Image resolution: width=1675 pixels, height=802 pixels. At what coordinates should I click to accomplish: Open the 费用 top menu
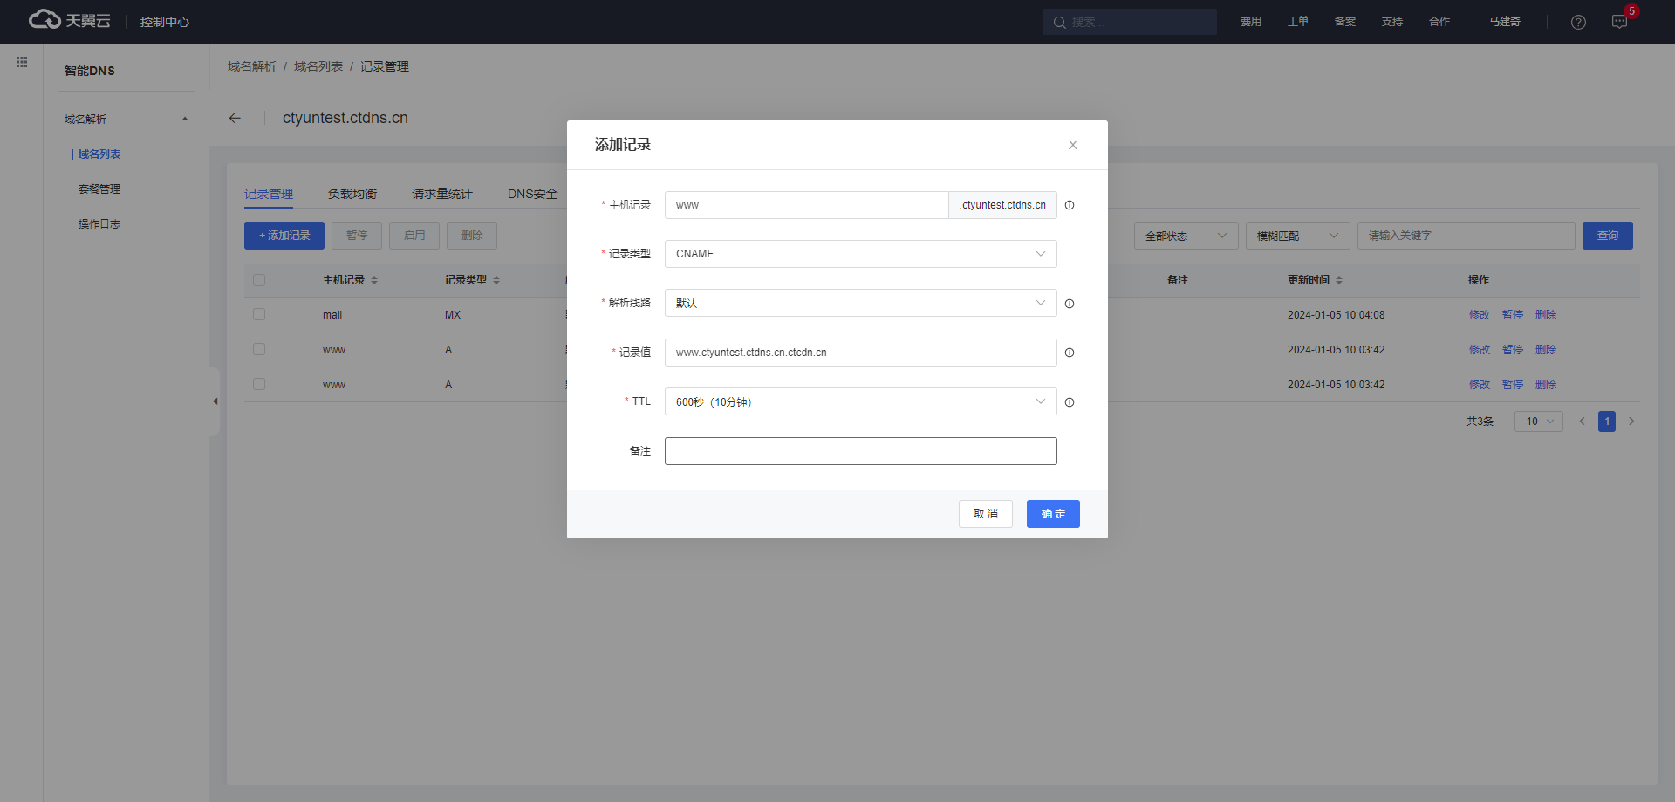pyautogui.click(x=1251, y=22)
